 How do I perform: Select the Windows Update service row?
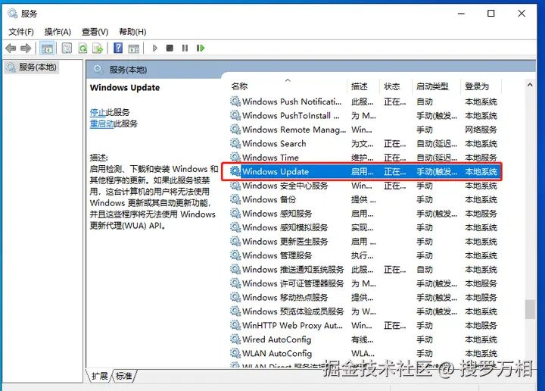tap(365, 171)
